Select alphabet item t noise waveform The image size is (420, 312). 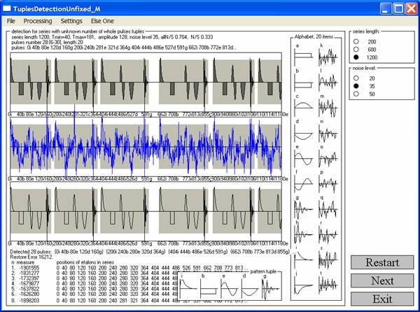click(328, 285)
